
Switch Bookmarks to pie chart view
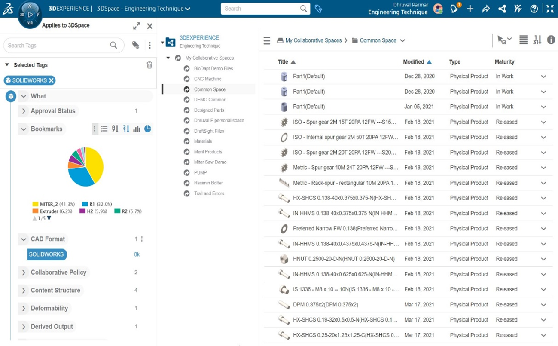(x=147, y=129)
